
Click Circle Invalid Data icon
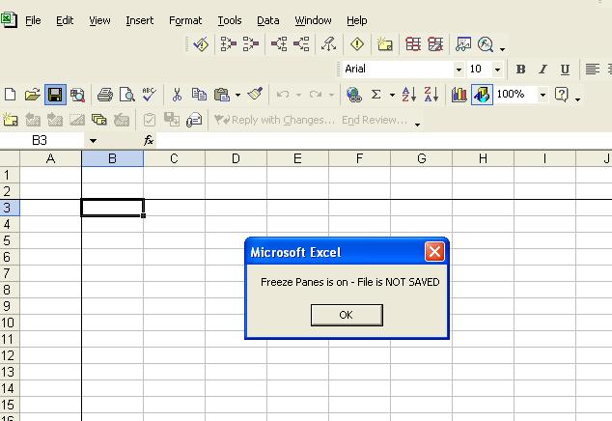[x=413, y=44]
